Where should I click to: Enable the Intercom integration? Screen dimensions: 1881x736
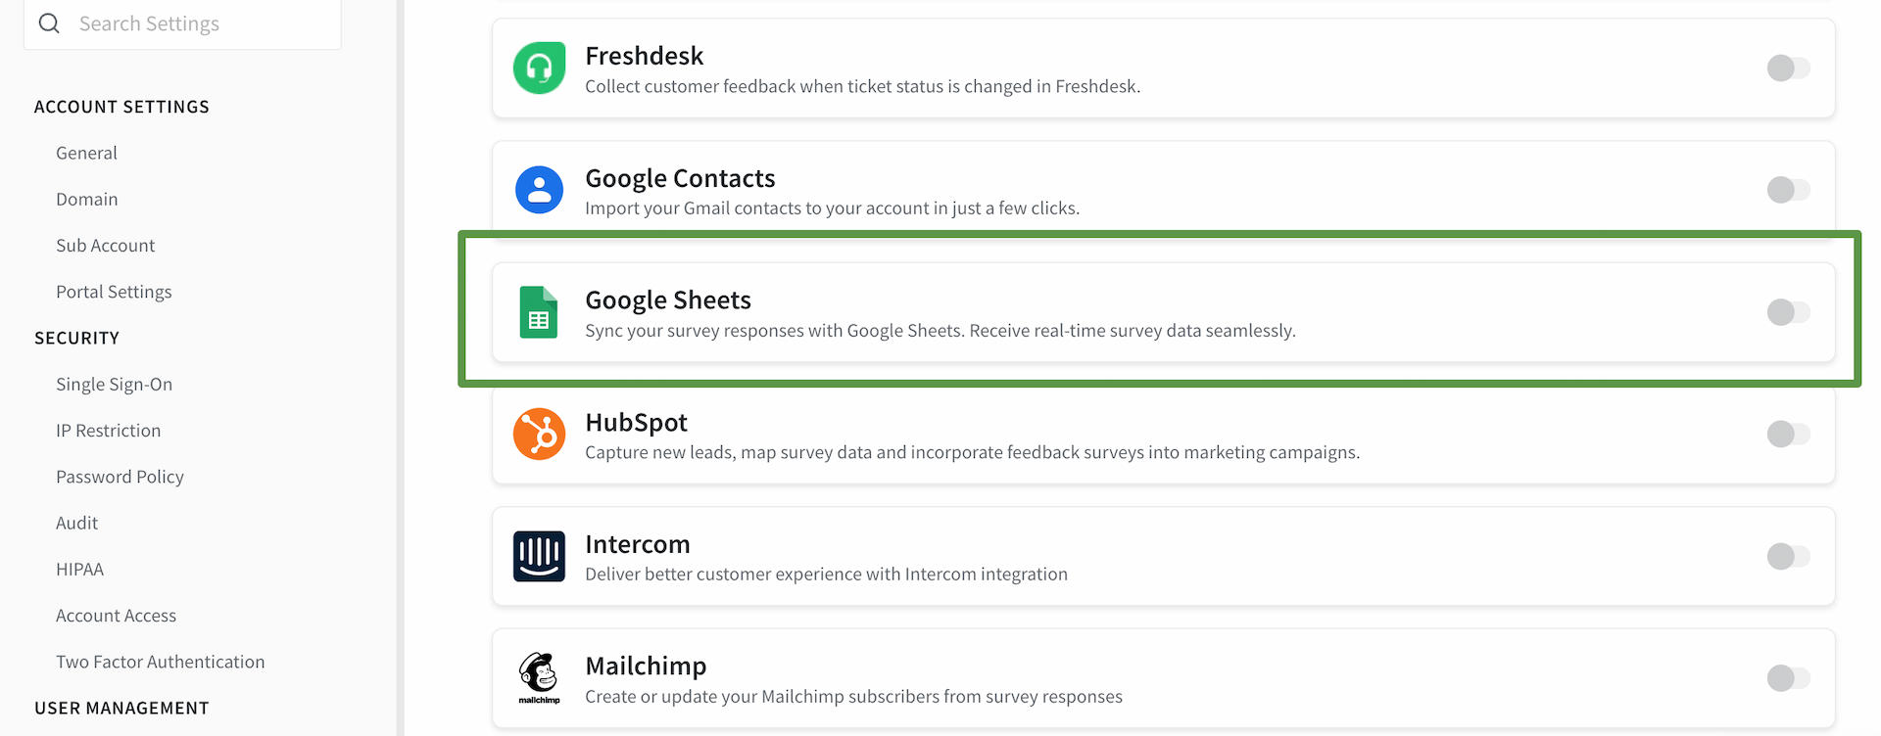(x=1788, y=556)
